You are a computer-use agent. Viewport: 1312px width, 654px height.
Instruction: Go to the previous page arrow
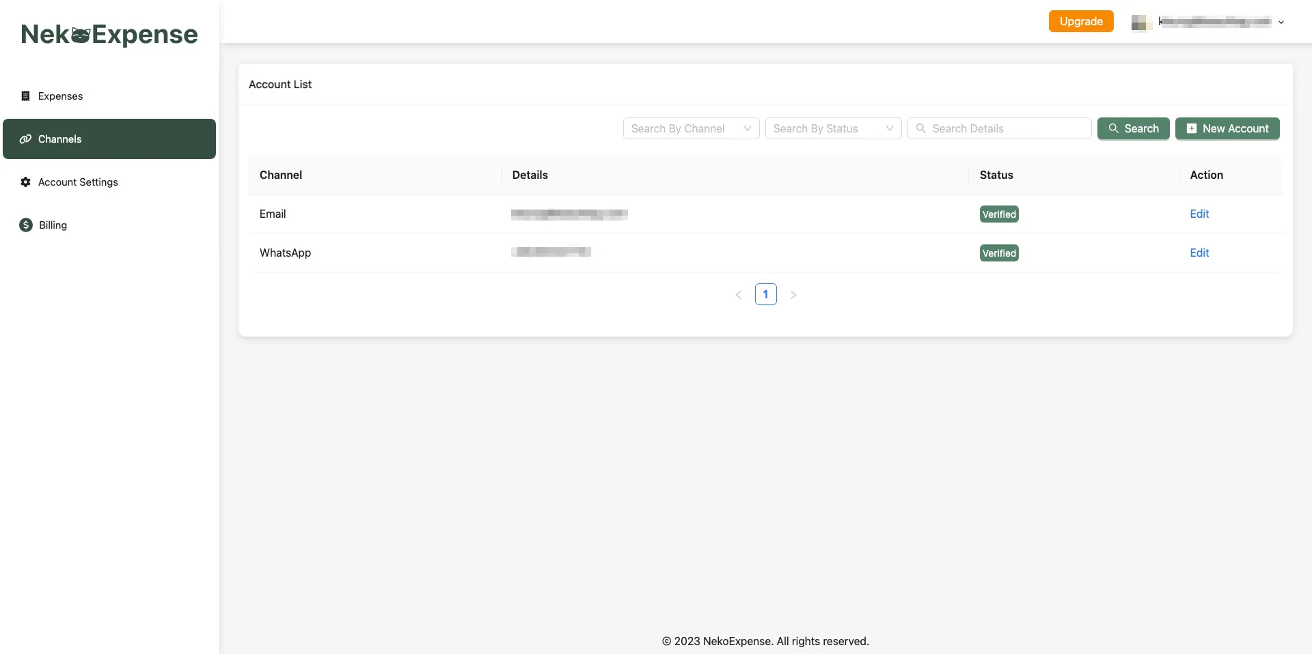click(x=738, y=295)
